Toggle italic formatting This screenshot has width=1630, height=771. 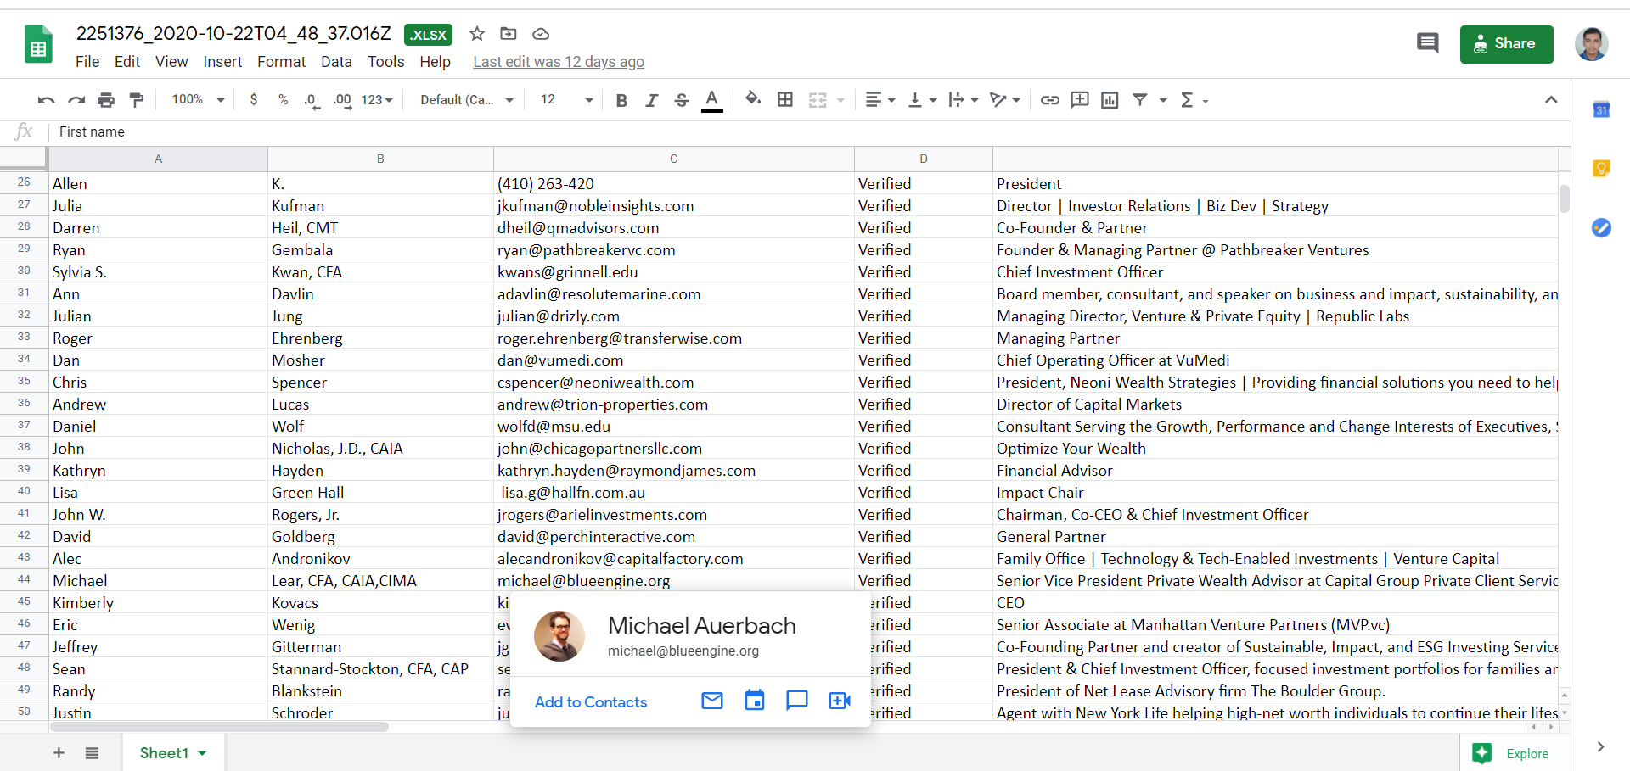(x=651, y=99)
